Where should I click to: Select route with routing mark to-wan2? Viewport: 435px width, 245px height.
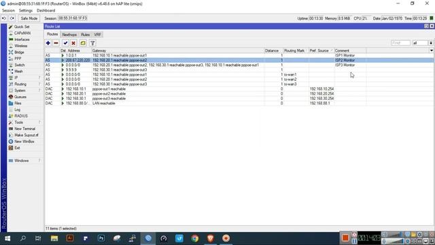pyautogui.click(x=239, y=80)
